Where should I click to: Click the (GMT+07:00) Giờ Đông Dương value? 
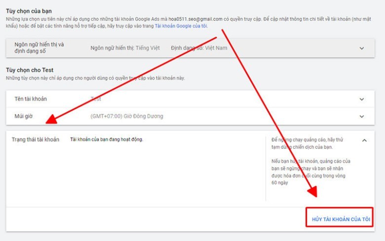(x=127, y=116)
